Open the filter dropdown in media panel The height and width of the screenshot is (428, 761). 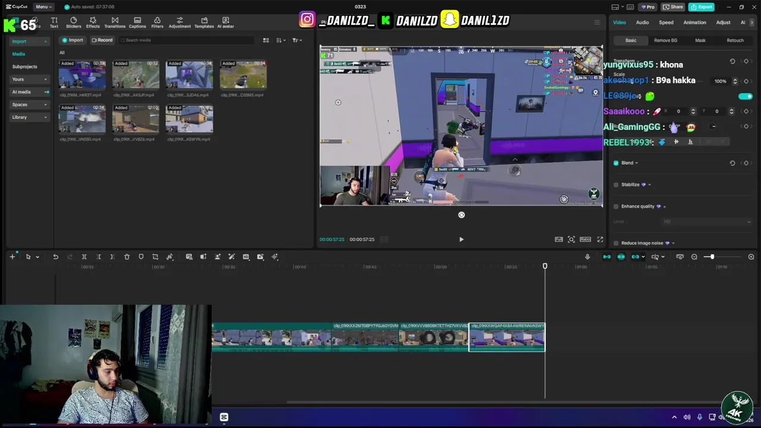[297, 40]
